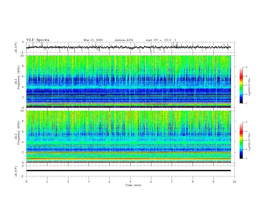This screenshot has height=204, width=264.
Task: Click the '0' tick on time axis
Action: tap(26, 182)
